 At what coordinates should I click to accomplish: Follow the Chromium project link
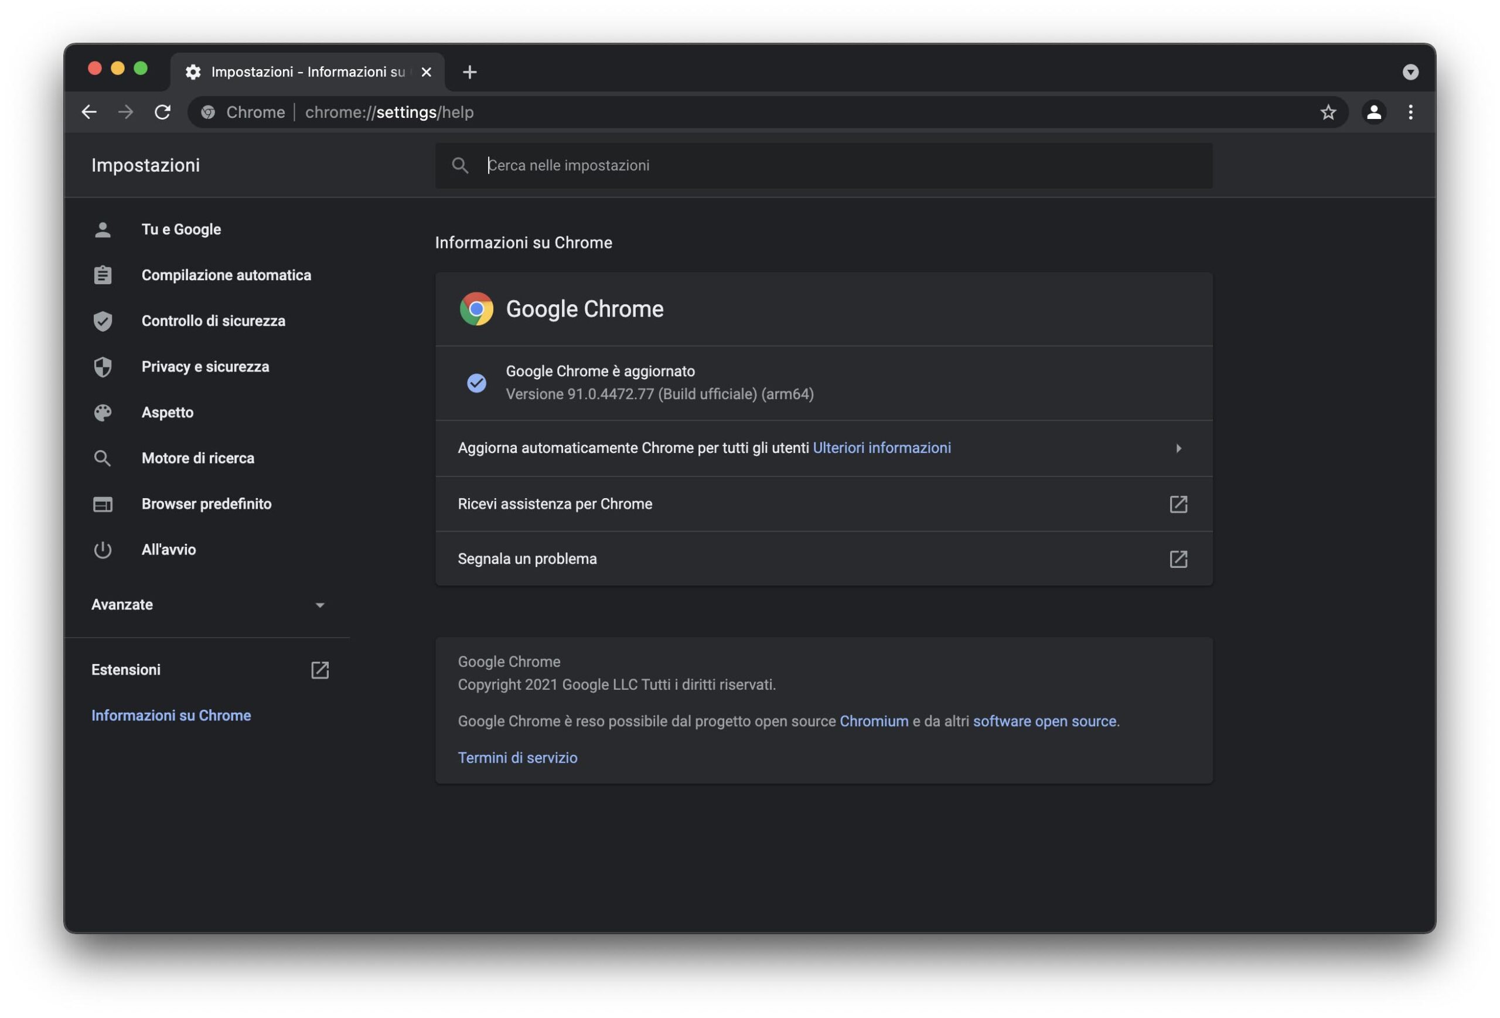(873, 721)
